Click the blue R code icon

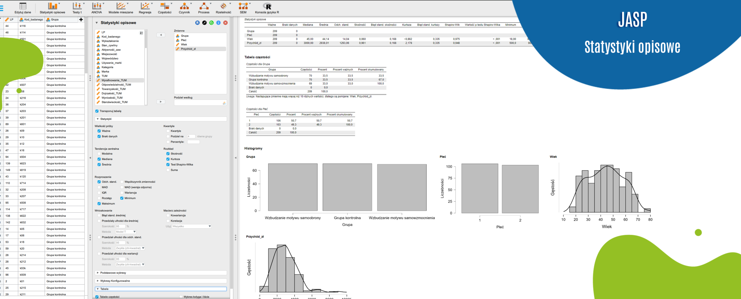[x=197, y=23]
